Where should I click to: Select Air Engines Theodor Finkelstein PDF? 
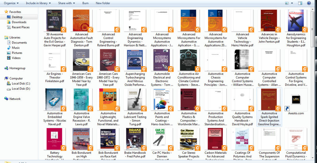(x=55, y=60)
